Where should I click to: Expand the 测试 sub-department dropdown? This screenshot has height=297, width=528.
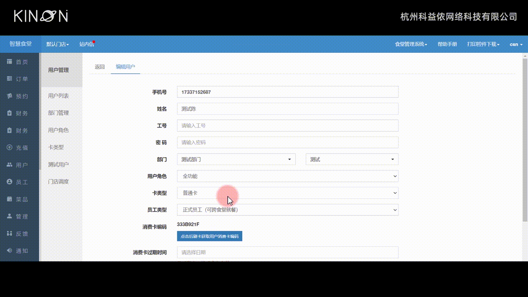coord(352,159)
